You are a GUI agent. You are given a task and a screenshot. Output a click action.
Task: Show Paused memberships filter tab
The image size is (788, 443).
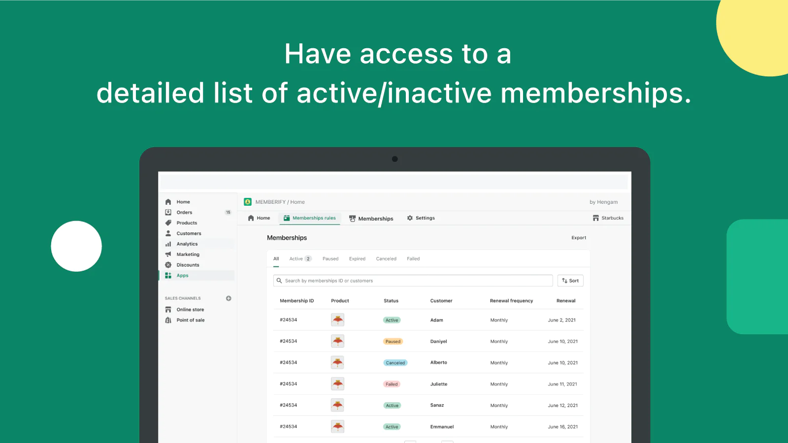point(330,259)
